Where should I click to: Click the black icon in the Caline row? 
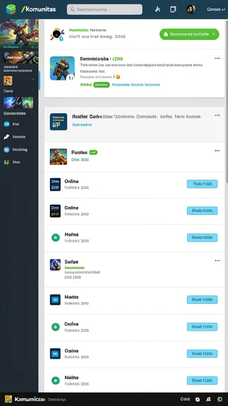pyautogui.click(x=55, y=211)
